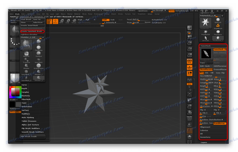Activate the Frame view icon
Screen dimensions: 238x152
click(189, 94)
